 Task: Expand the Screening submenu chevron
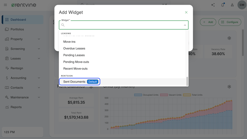tap(39, 49)
